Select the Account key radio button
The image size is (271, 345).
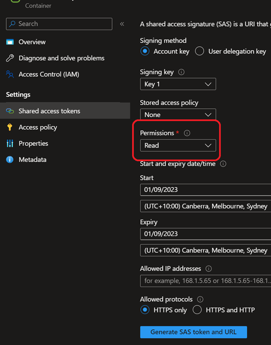[145, 51]
